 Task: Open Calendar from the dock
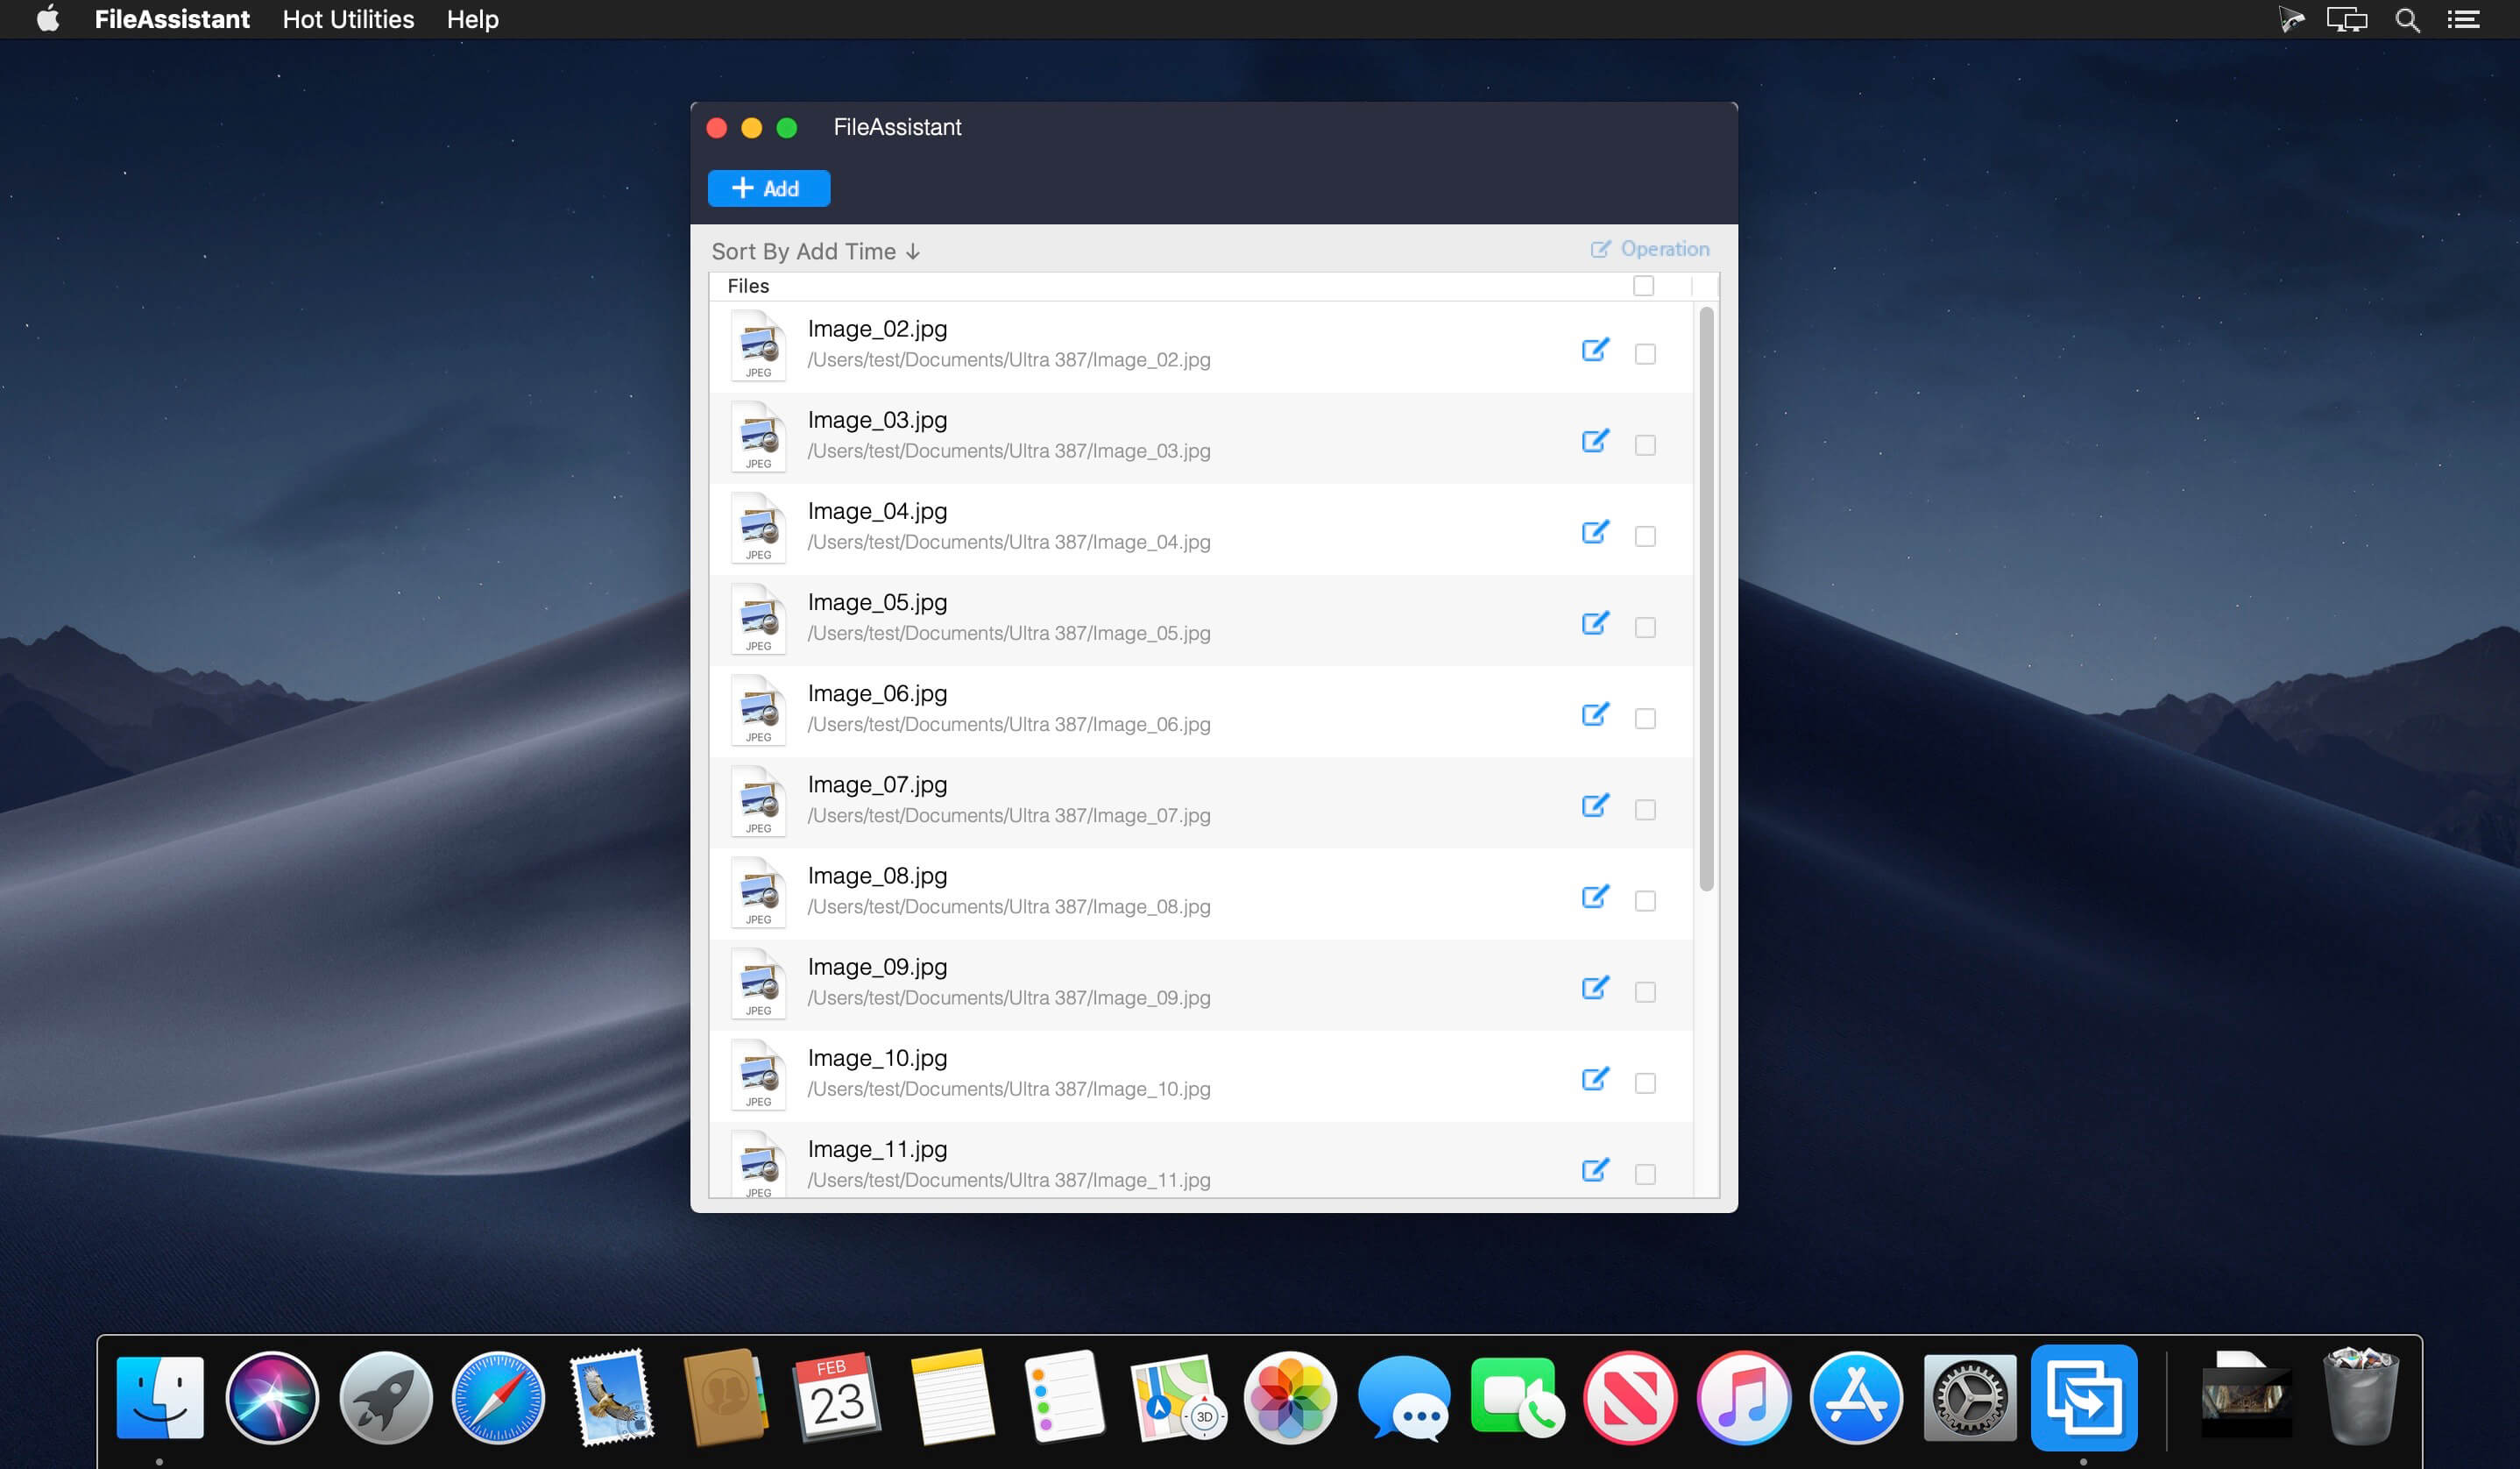pyautogui.click(x=837, y=1397)
